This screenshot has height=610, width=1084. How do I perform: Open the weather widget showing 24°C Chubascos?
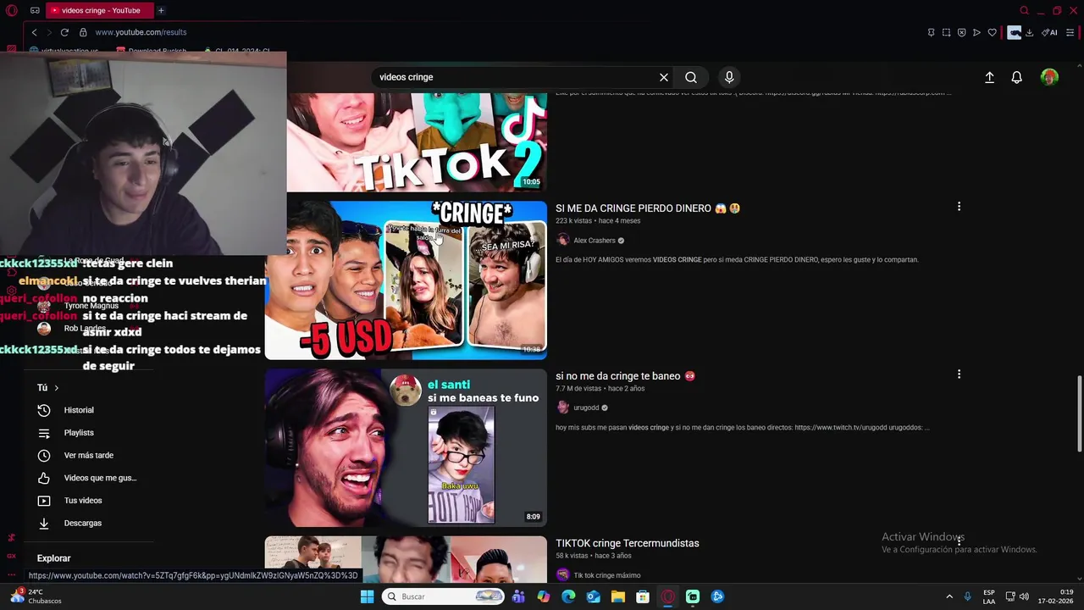click(34, 596)
